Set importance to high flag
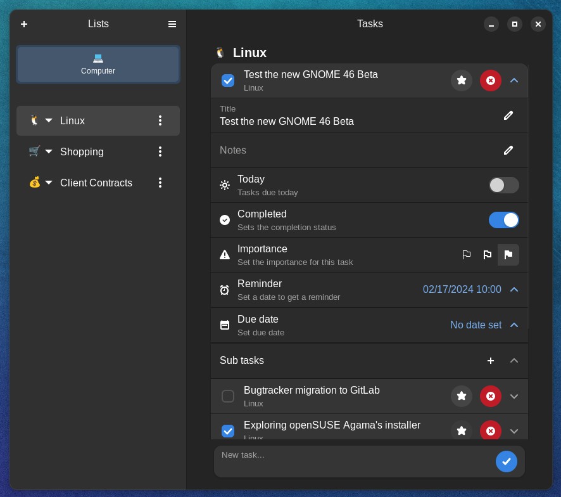This screenshot has width=561, height=497. pyautogui.click(x=508, y=255)
